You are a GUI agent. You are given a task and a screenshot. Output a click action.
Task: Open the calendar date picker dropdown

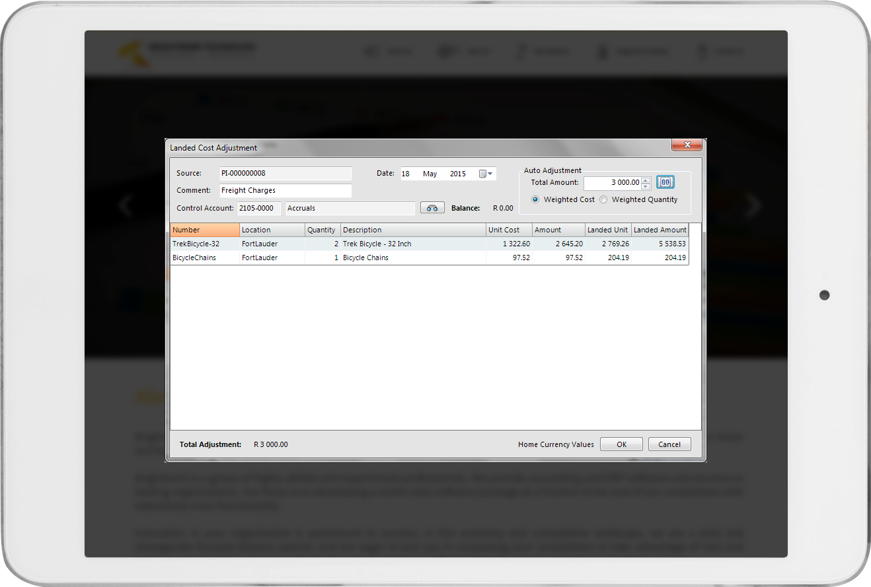pos(486,174)
